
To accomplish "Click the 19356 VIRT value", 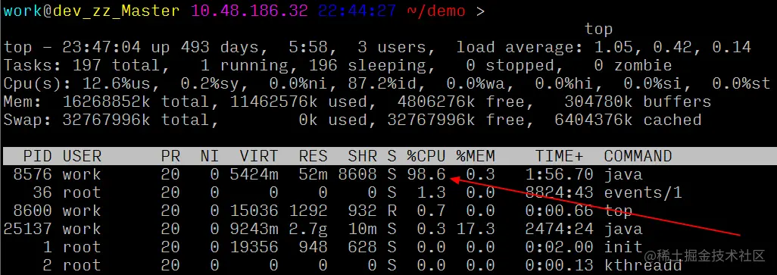I will (x=254, y=247).
